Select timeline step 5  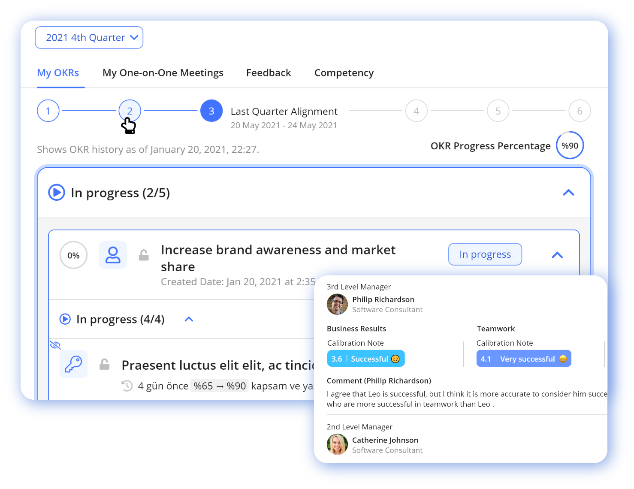pos(498,111)
